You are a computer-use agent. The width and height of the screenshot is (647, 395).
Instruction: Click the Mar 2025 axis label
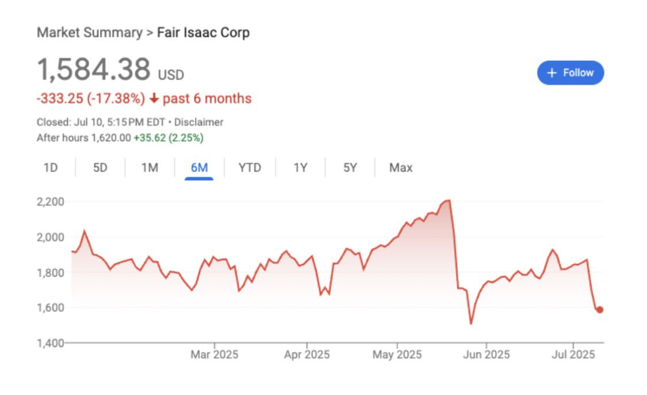coord(214,355)
